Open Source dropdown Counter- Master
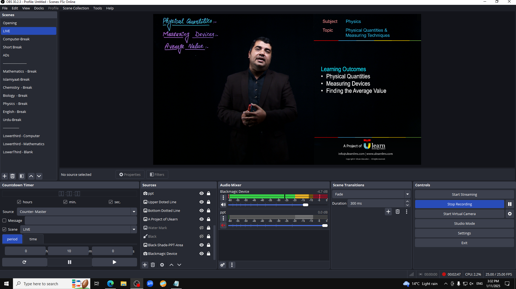This screenshot has width=516, height=289. (x=77, y=212)
